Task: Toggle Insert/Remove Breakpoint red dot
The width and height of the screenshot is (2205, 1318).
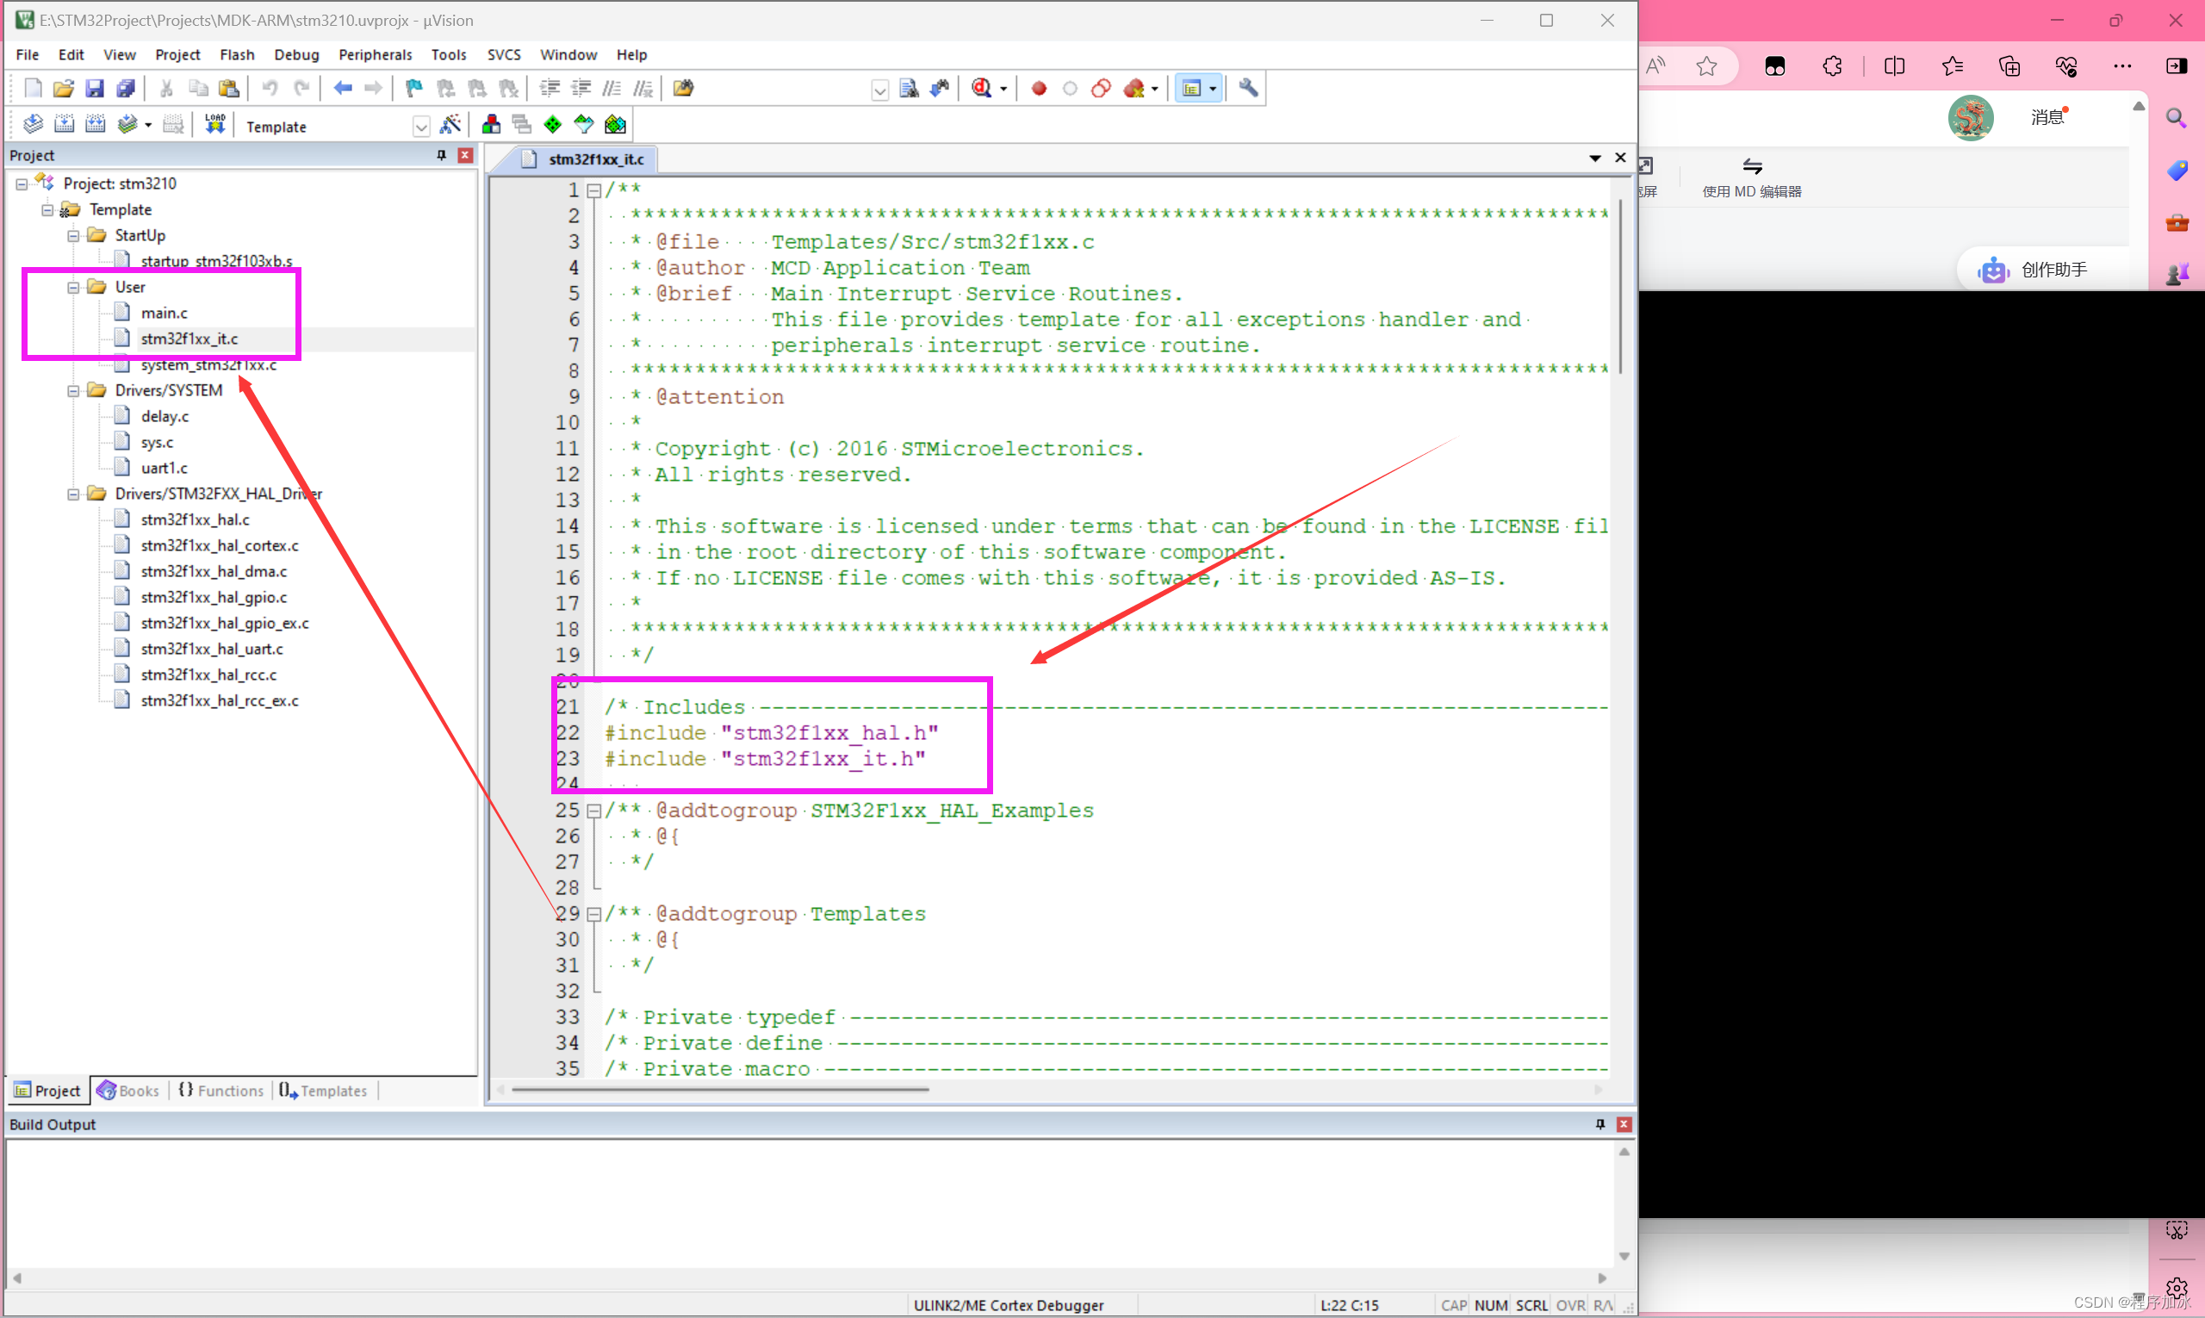Action: (1039, 88)
